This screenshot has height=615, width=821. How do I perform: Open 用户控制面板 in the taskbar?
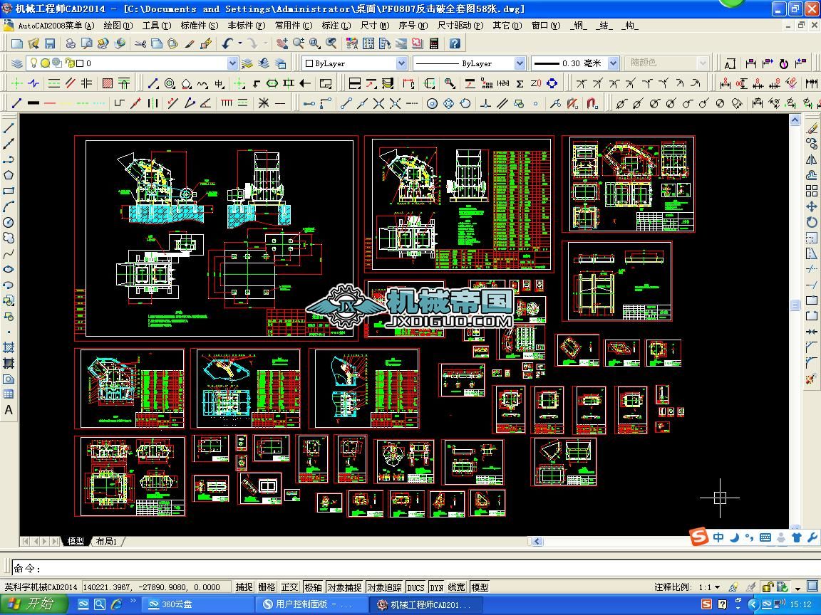pyautogui.click(x=311, y=604)
